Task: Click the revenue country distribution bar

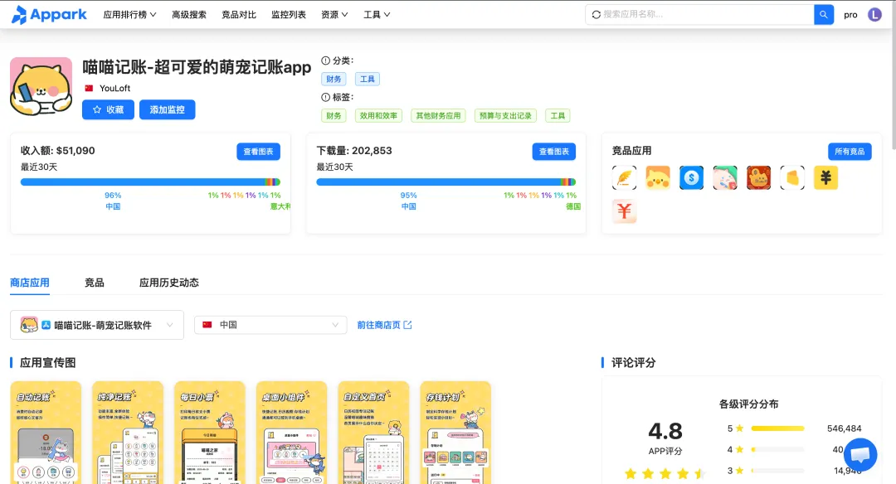Action: click(x=150, y=182)
